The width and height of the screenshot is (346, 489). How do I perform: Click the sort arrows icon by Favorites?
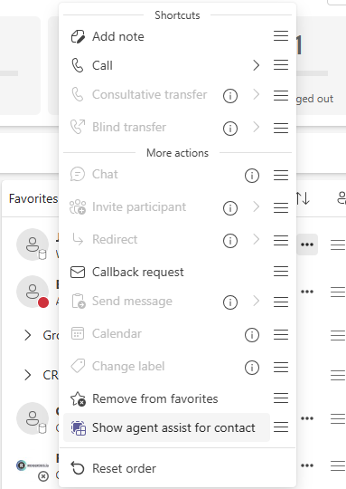click(303, 198)
